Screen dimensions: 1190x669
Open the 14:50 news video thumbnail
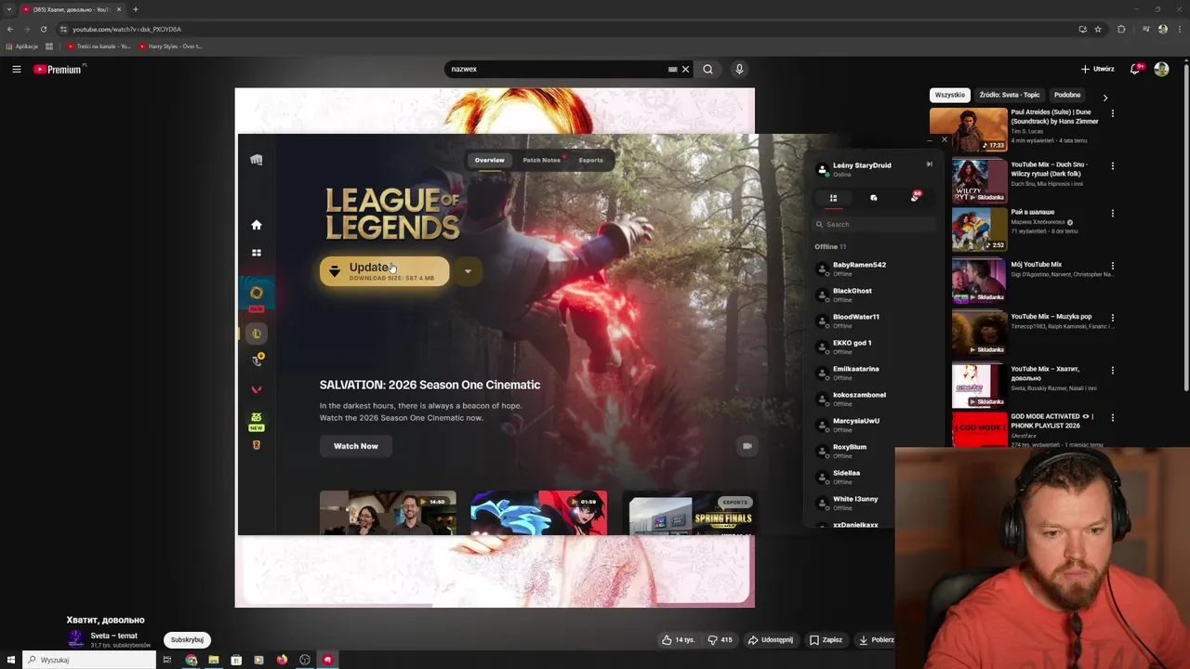[x=388, y=513]
